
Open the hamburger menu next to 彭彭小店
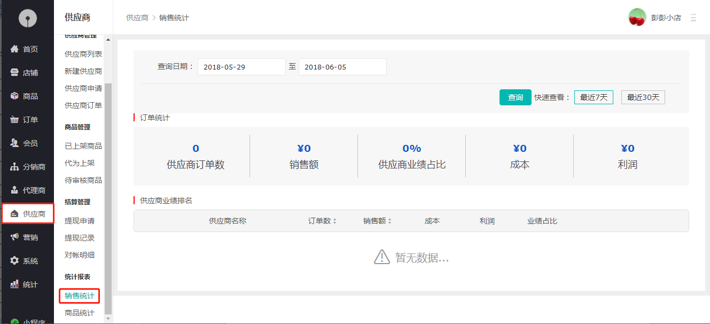(x=693, y=18)
